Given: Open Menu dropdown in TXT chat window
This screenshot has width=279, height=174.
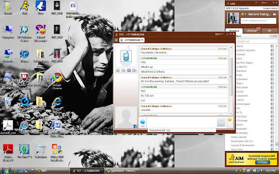Looking at the screenshot, I should (219, 34).
